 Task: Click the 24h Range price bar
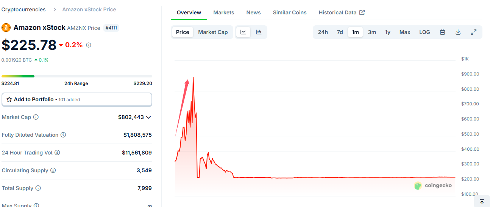pyautogui.click(x=77, y=76)
